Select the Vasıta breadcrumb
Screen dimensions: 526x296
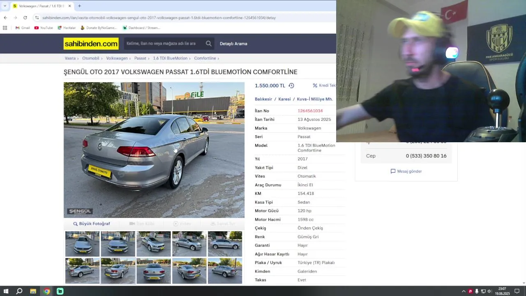pyautogui.click(x=70, y=58)
